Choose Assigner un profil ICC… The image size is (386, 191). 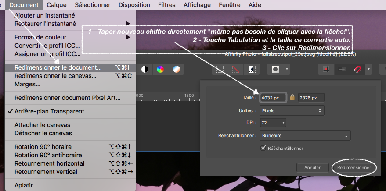70,54
